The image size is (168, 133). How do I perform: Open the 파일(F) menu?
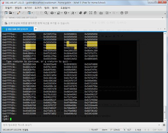(9, 8)
